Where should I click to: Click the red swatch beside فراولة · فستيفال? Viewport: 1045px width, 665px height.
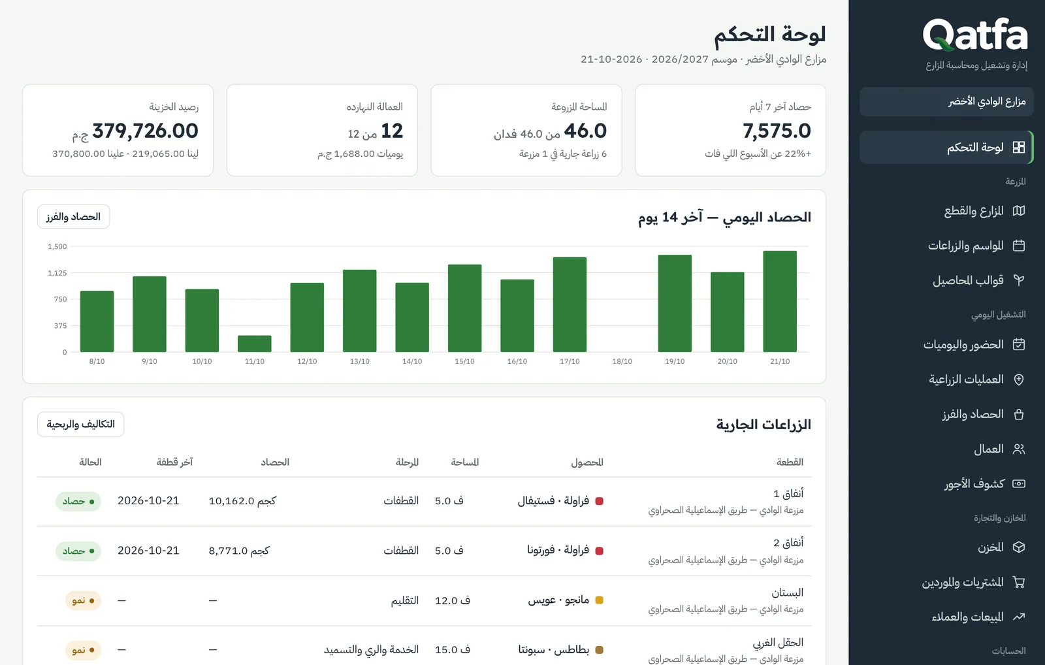pyautogui.click(x=600, y=501)
